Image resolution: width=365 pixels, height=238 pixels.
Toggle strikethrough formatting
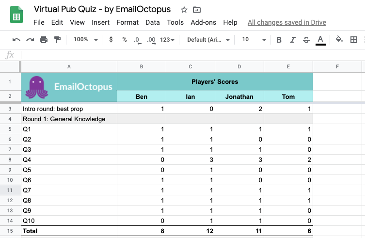point(306,40)
